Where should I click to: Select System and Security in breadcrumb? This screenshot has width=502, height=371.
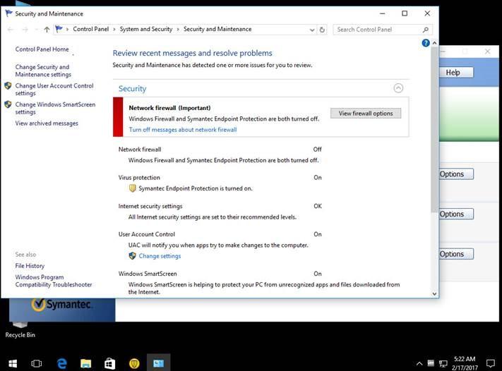point(145,30)
